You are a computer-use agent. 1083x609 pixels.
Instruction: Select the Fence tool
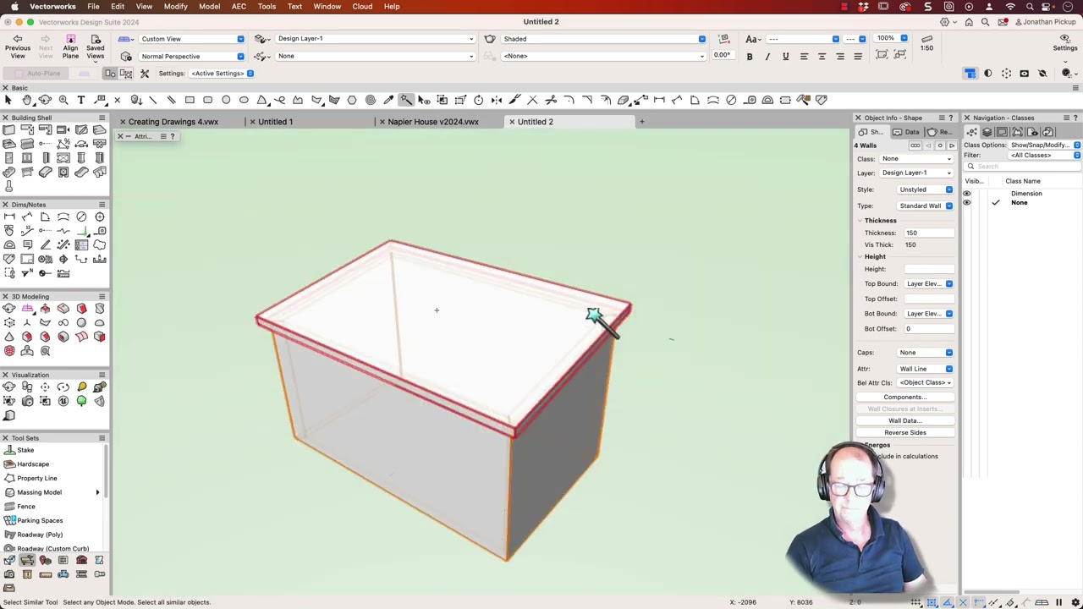[26, 507]
